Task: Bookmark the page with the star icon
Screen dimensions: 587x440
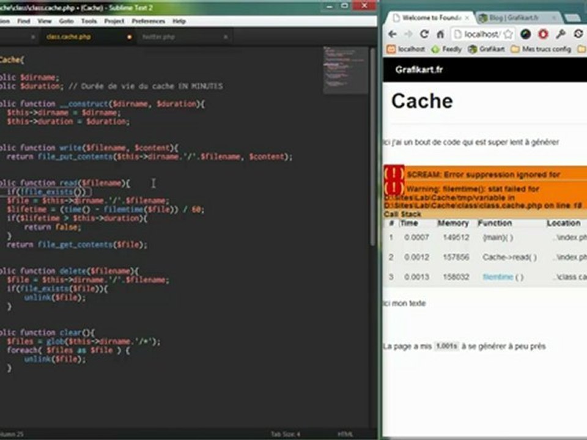Action: [x=508, y=34]
